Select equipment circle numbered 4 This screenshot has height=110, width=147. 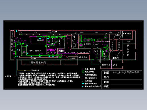click(106, 37)
